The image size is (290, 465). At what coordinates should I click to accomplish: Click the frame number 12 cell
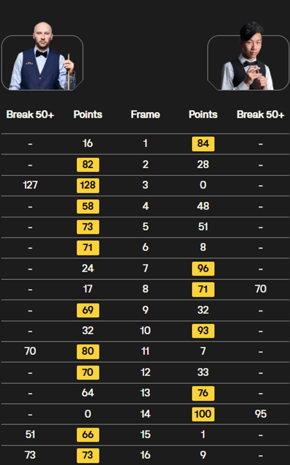click(x=145, y=372)
